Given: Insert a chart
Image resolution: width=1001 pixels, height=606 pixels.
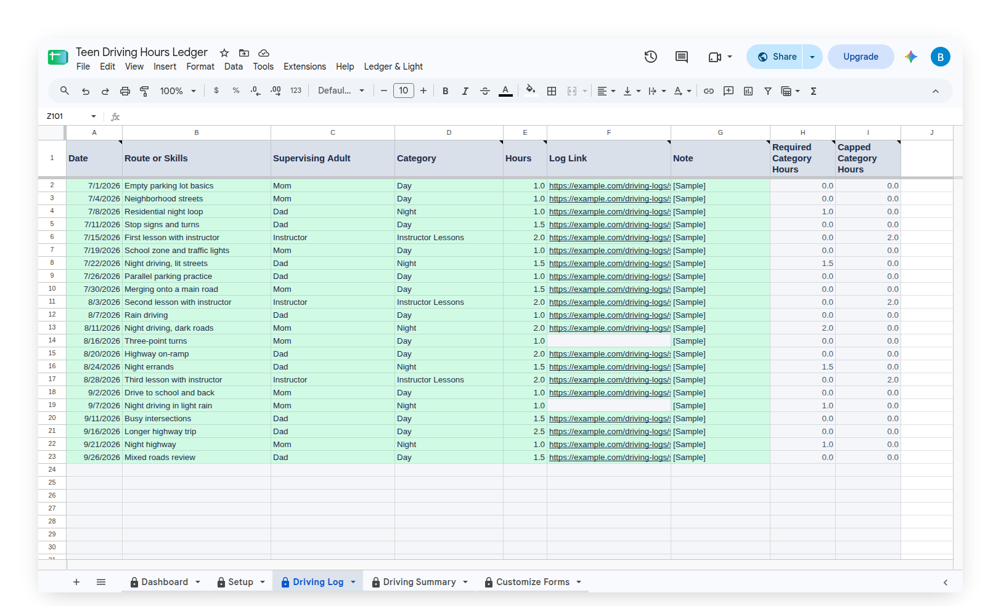Looking at the screenshot, I should 748,91.
